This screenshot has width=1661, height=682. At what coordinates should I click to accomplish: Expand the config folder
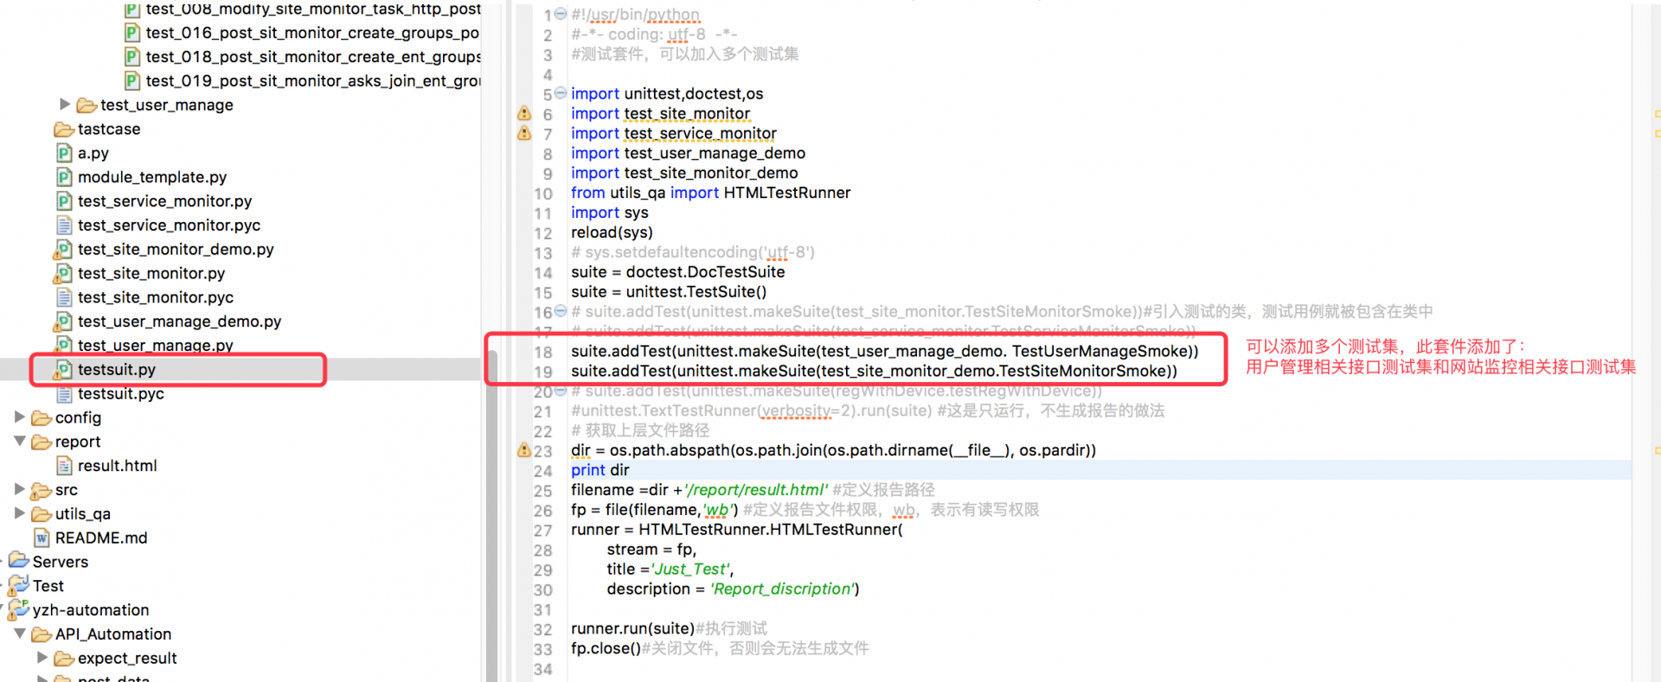20,417
